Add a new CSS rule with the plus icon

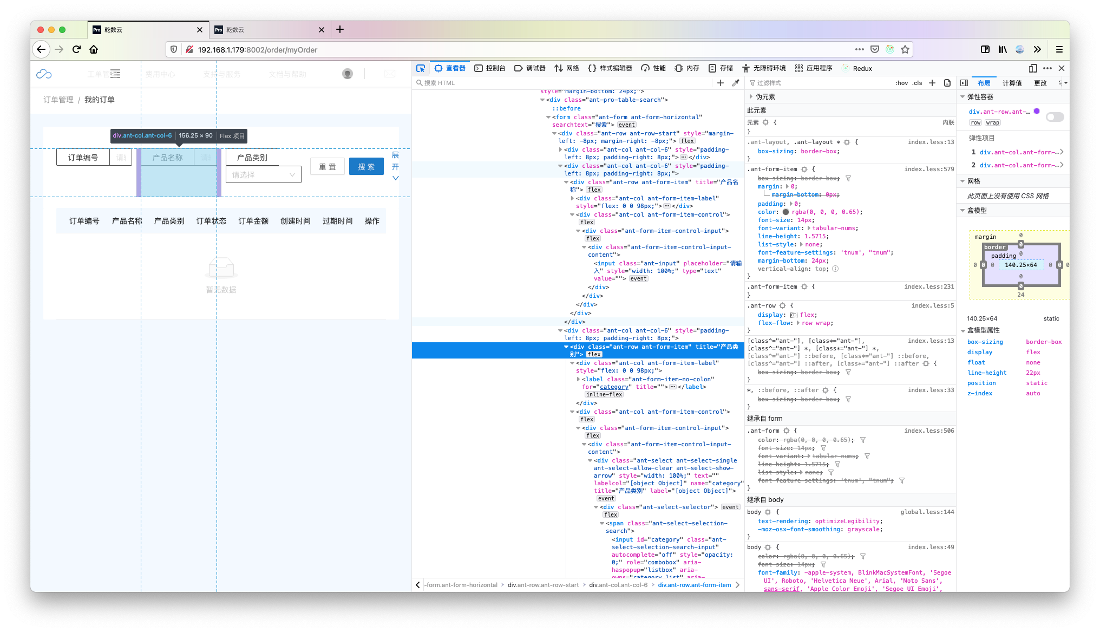click(721, 83)
